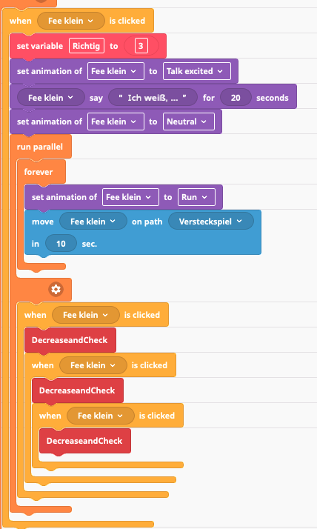Open Fee klein dropdown in Run animation block
This screenshot has height=529, width=317.
(130, 197)
